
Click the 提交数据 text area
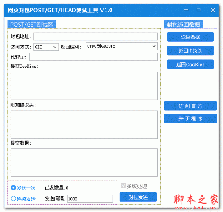click(x=84, y=163)
